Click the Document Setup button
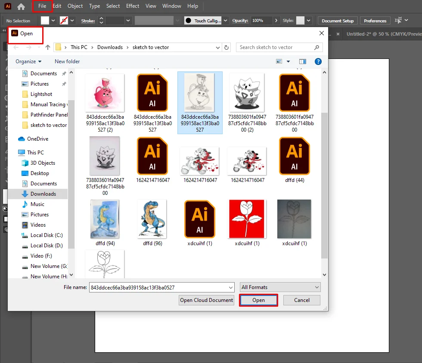Image resolution: width=422 pixels, height=363 pixels. 338,21
